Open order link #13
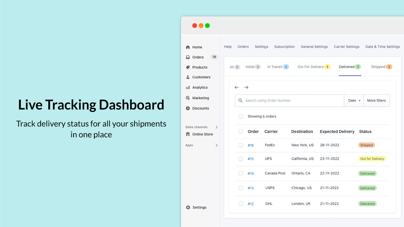The width and height of the screenshot is (404, 227). coord(251,188)
